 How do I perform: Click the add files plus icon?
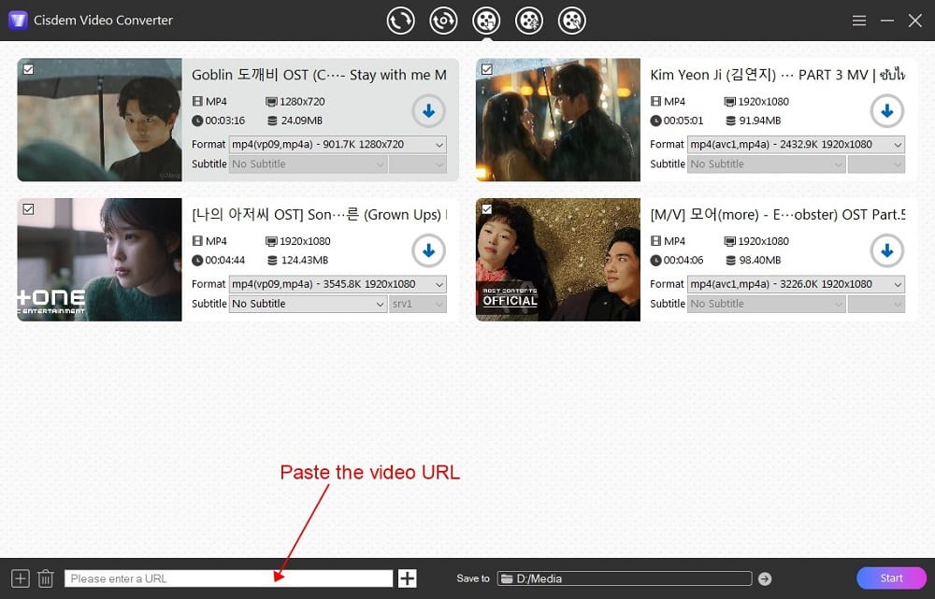(18, 578)
